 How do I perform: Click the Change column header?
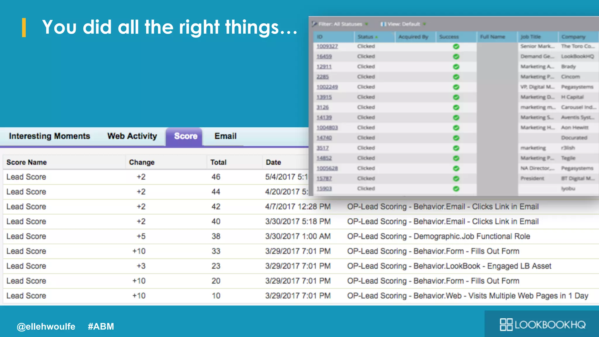166,162
